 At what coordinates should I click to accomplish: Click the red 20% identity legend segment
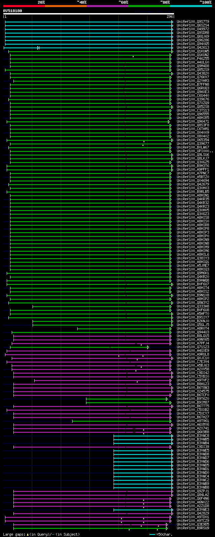click(x=24, y=6)
